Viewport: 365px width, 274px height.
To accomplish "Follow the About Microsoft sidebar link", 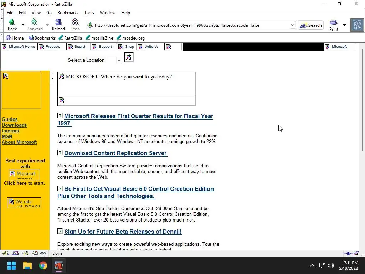I will pos(19,142).
